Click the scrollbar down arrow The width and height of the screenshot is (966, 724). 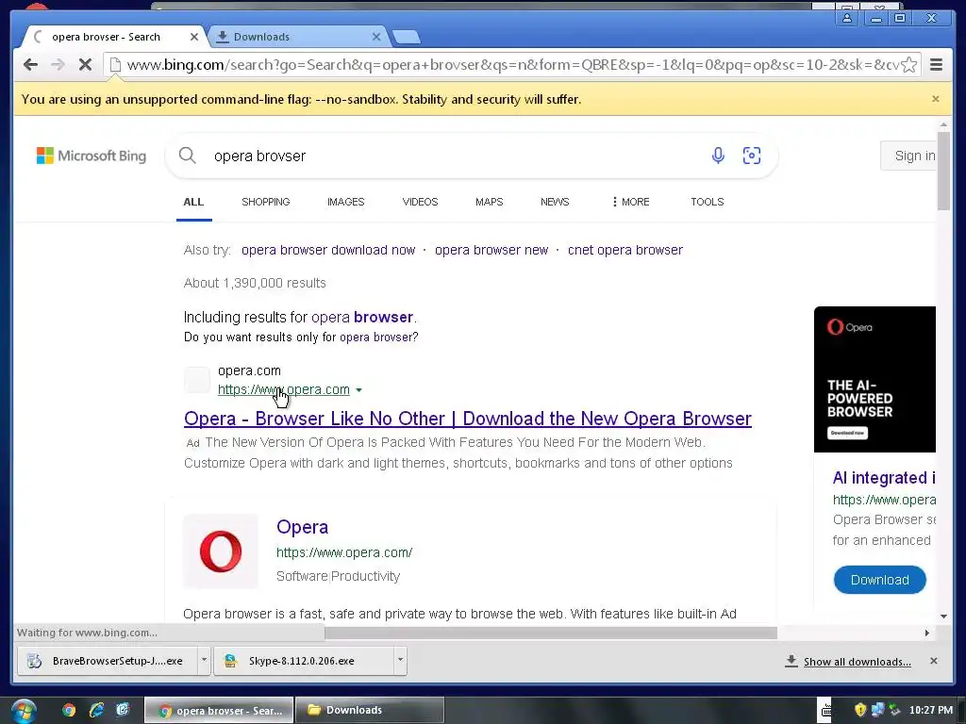pyautogui.click(x=943, y=617)
